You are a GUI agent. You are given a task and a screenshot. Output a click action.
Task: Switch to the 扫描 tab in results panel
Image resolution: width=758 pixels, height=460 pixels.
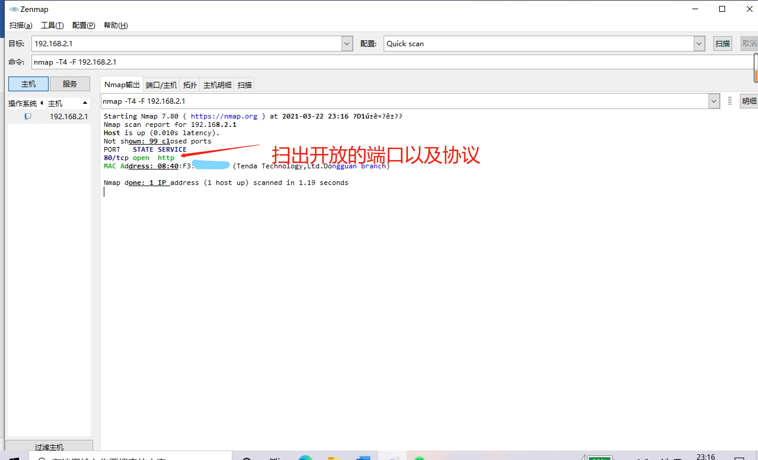[245, 85]
